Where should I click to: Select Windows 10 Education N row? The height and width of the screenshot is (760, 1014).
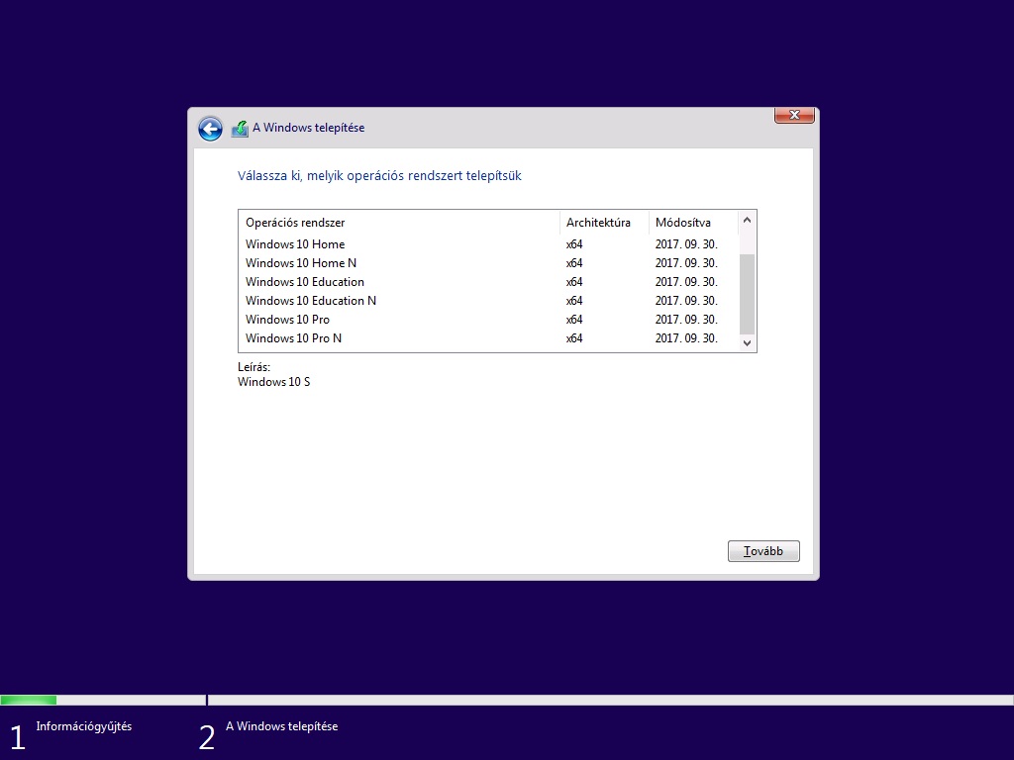(488, 301)
